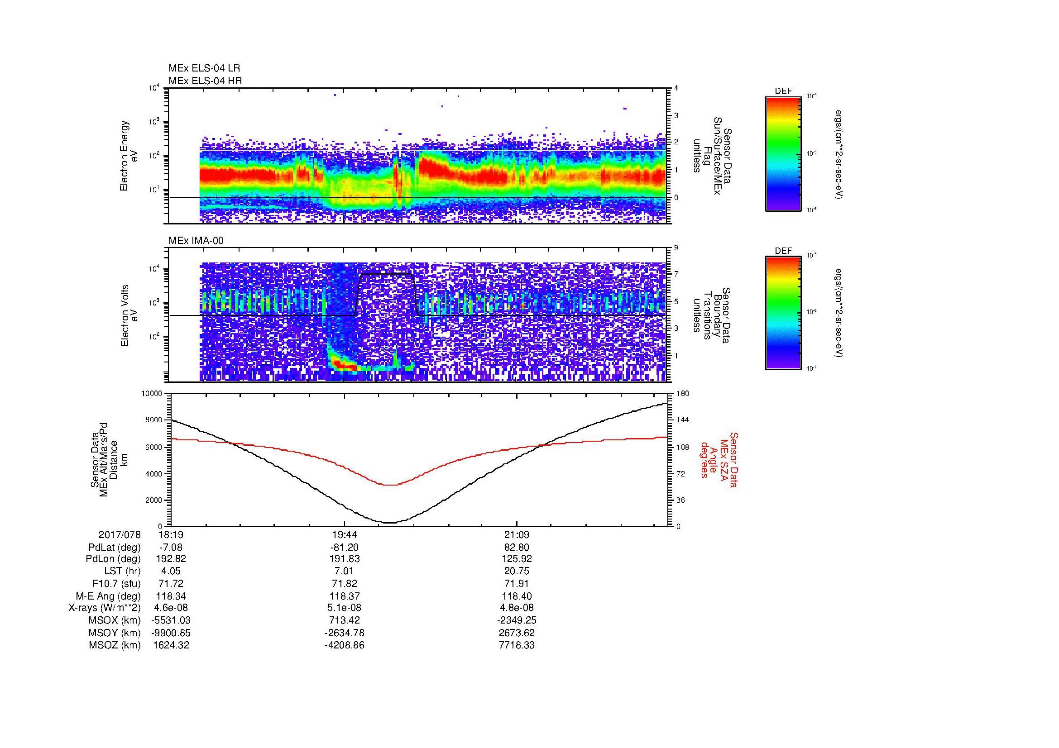Image resolution: width=1059 pixels, height=748 pixels.
Task: Click the SZA axis tick '180'
Action: [683, 394]
